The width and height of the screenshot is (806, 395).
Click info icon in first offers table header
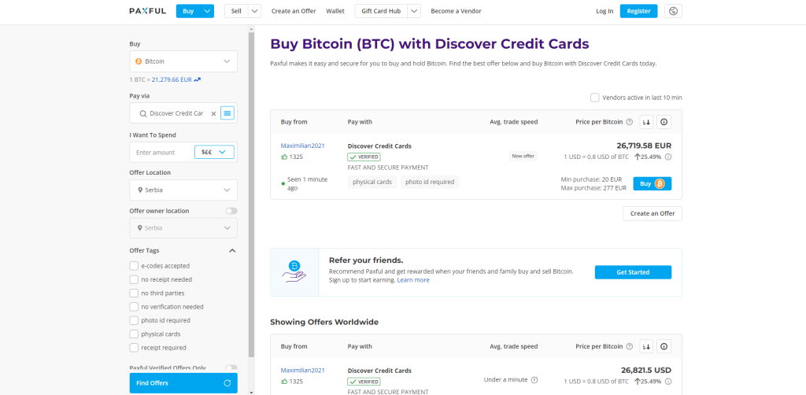(x=664, y=122)
